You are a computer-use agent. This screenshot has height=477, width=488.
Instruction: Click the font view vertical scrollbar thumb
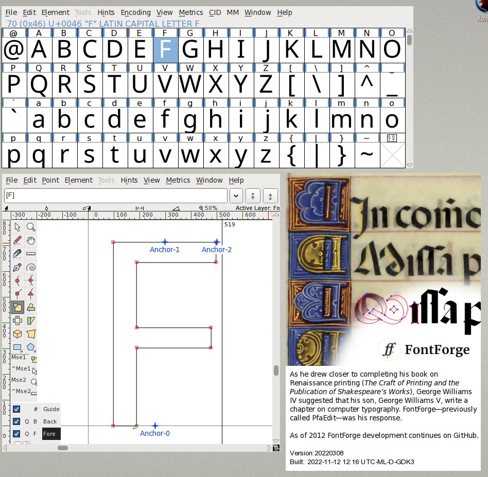coord(410,40)
